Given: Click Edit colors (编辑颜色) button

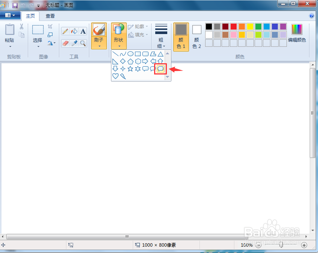Looking at the screenshot, I should (x=297, y=33).
